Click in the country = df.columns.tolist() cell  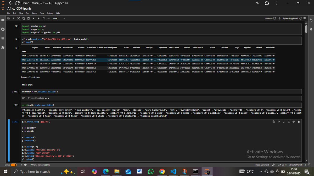161,92
